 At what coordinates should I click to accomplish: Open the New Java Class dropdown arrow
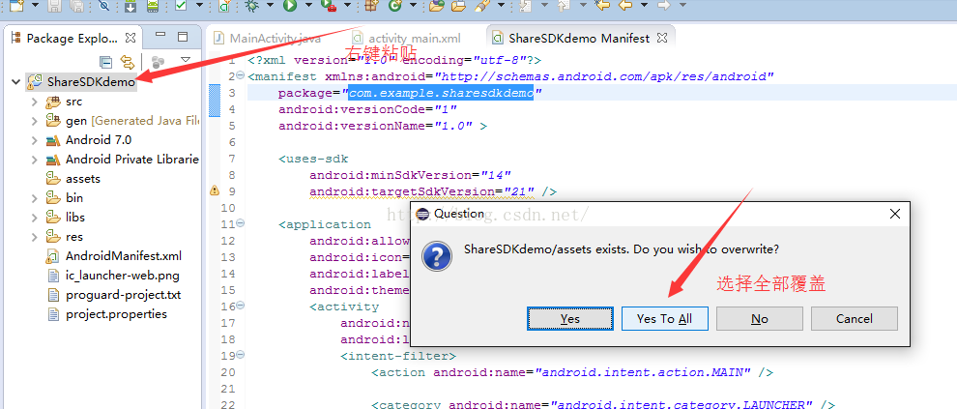(x=413, y=5)
